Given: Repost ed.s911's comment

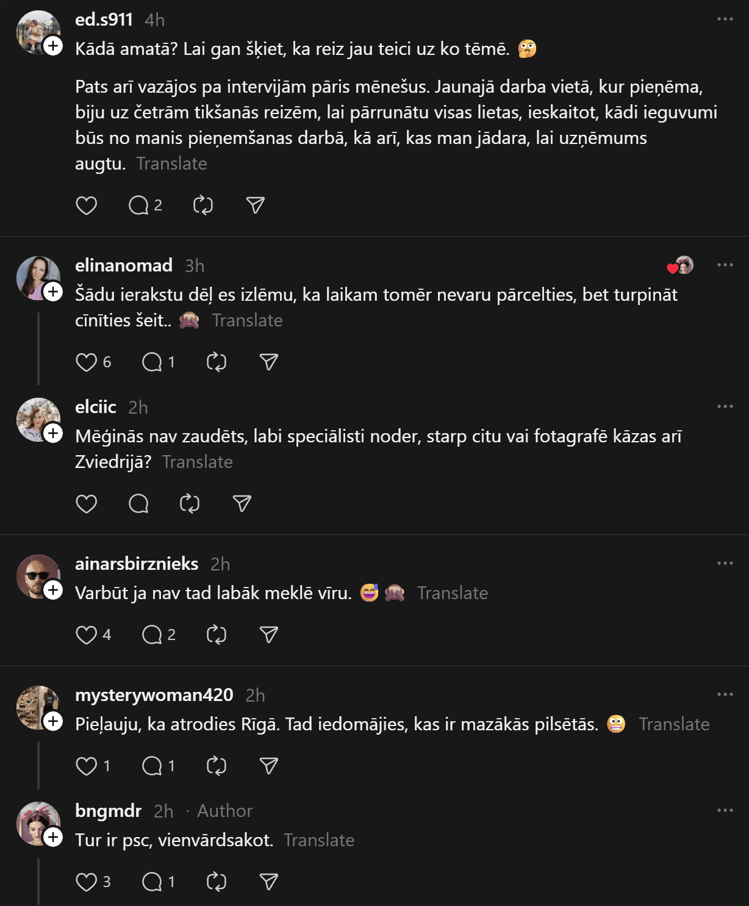Looking at the screenshot, I should pos(203,206).
